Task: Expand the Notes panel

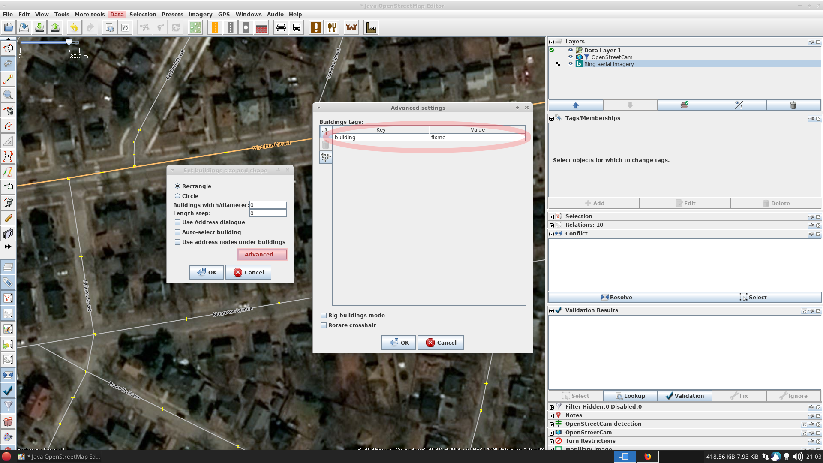Action: (552, 415)
